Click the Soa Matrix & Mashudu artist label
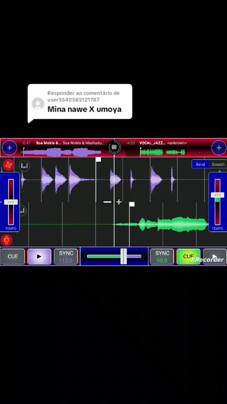The width and height of the screenshot is (227, 404). click(x=83, y=143)
